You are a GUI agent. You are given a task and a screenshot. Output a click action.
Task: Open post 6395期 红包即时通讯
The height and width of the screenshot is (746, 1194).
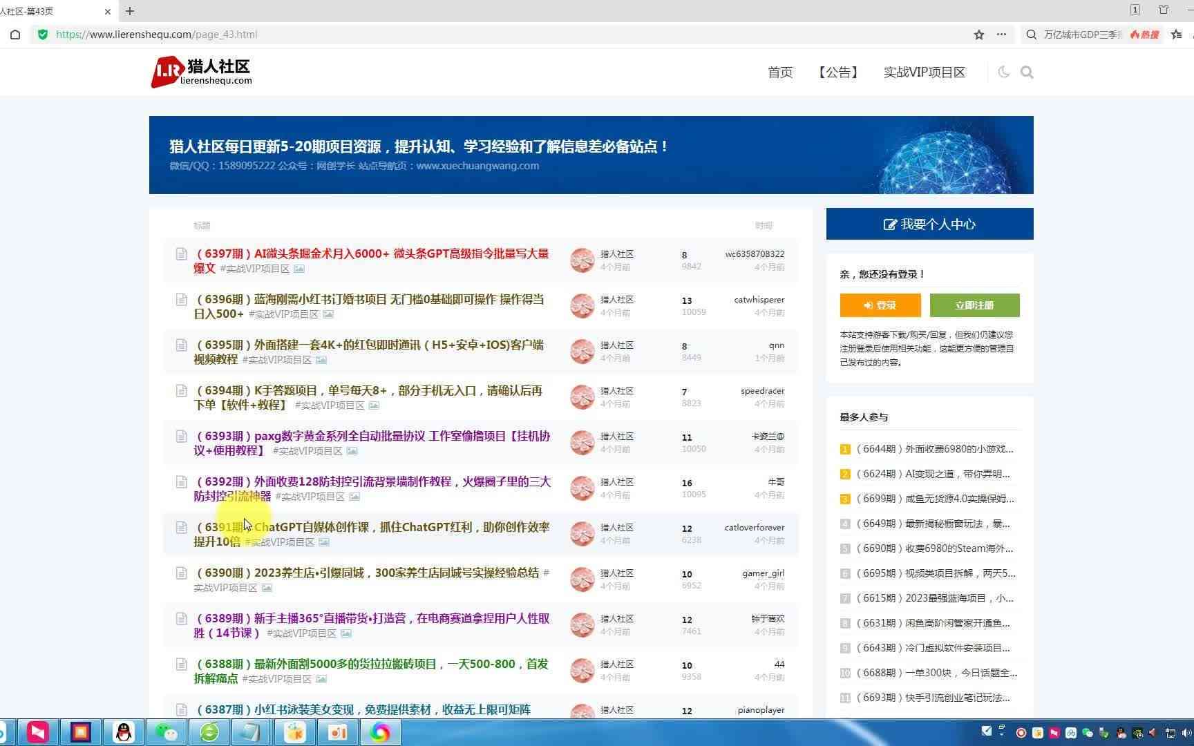point(368,352)
